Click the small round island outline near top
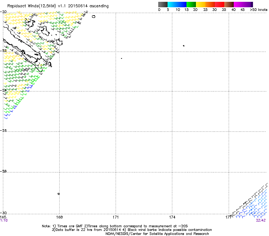The height and width of the screenshot is (236, 269). pos(94,17)
